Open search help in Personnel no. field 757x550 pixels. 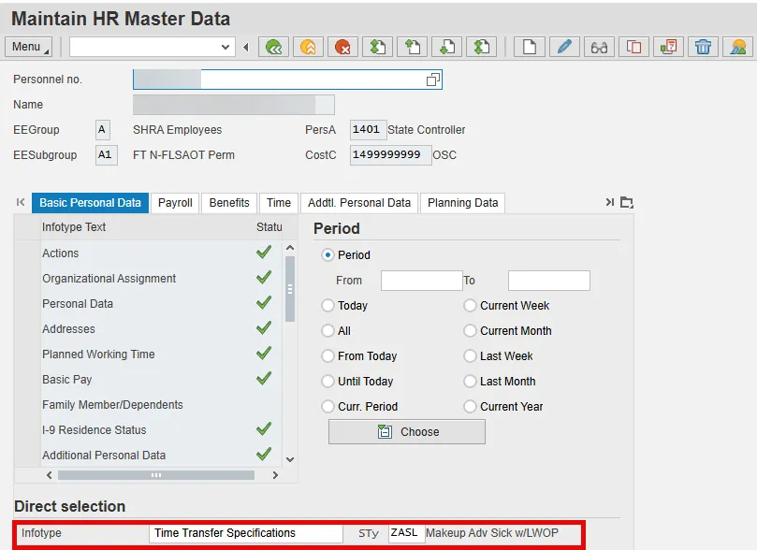(433, 80)
